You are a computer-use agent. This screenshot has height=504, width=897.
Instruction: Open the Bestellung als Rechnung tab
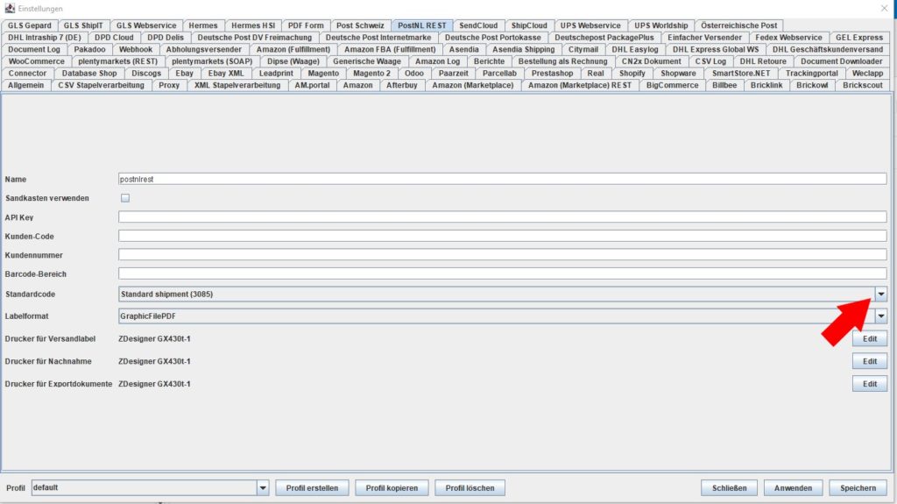coord(562,61)
